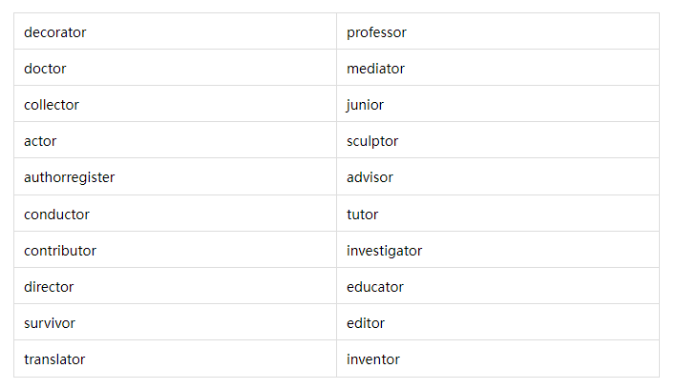Click the word decorator
This screenshot has height=389, width=677.
pos(54,32)
